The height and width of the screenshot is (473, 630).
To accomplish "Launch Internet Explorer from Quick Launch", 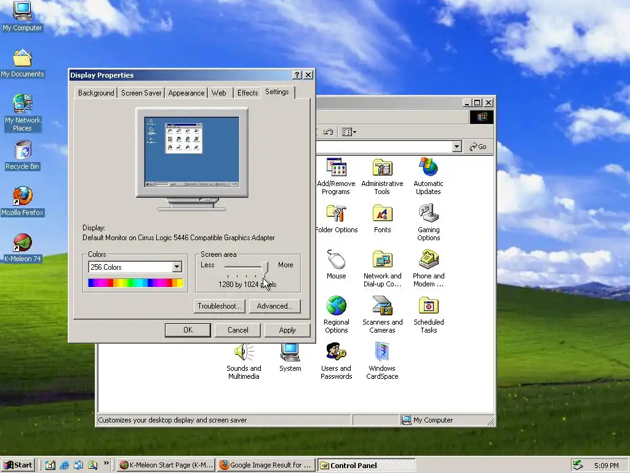I will 64,466.
